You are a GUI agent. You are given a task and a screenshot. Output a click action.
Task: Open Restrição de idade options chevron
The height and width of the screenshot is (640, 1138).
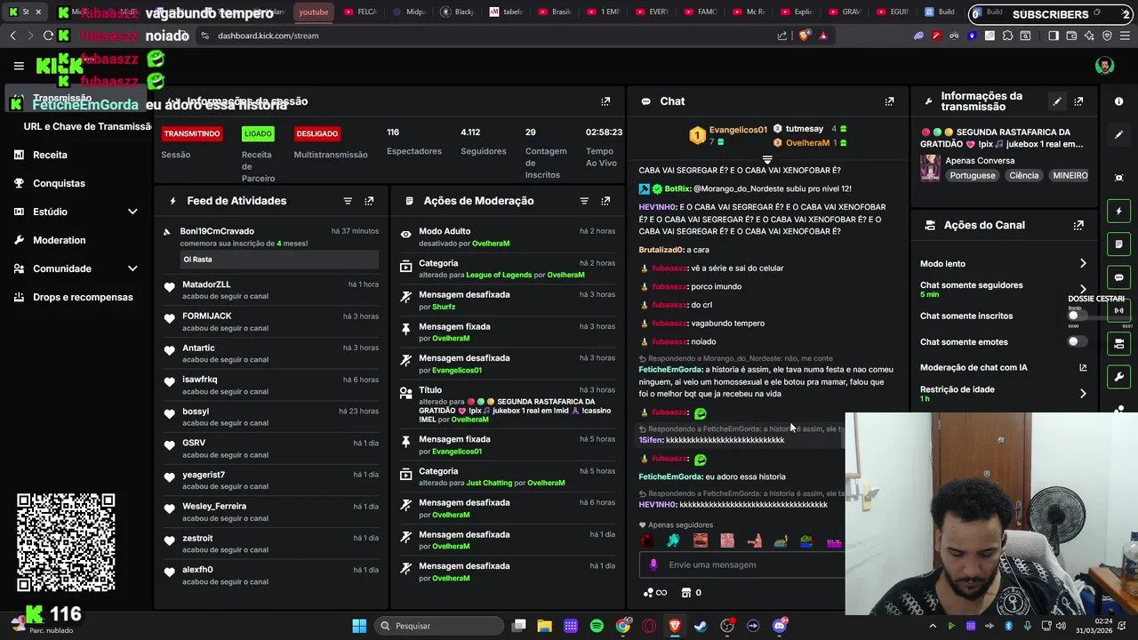click(1083, 393)
